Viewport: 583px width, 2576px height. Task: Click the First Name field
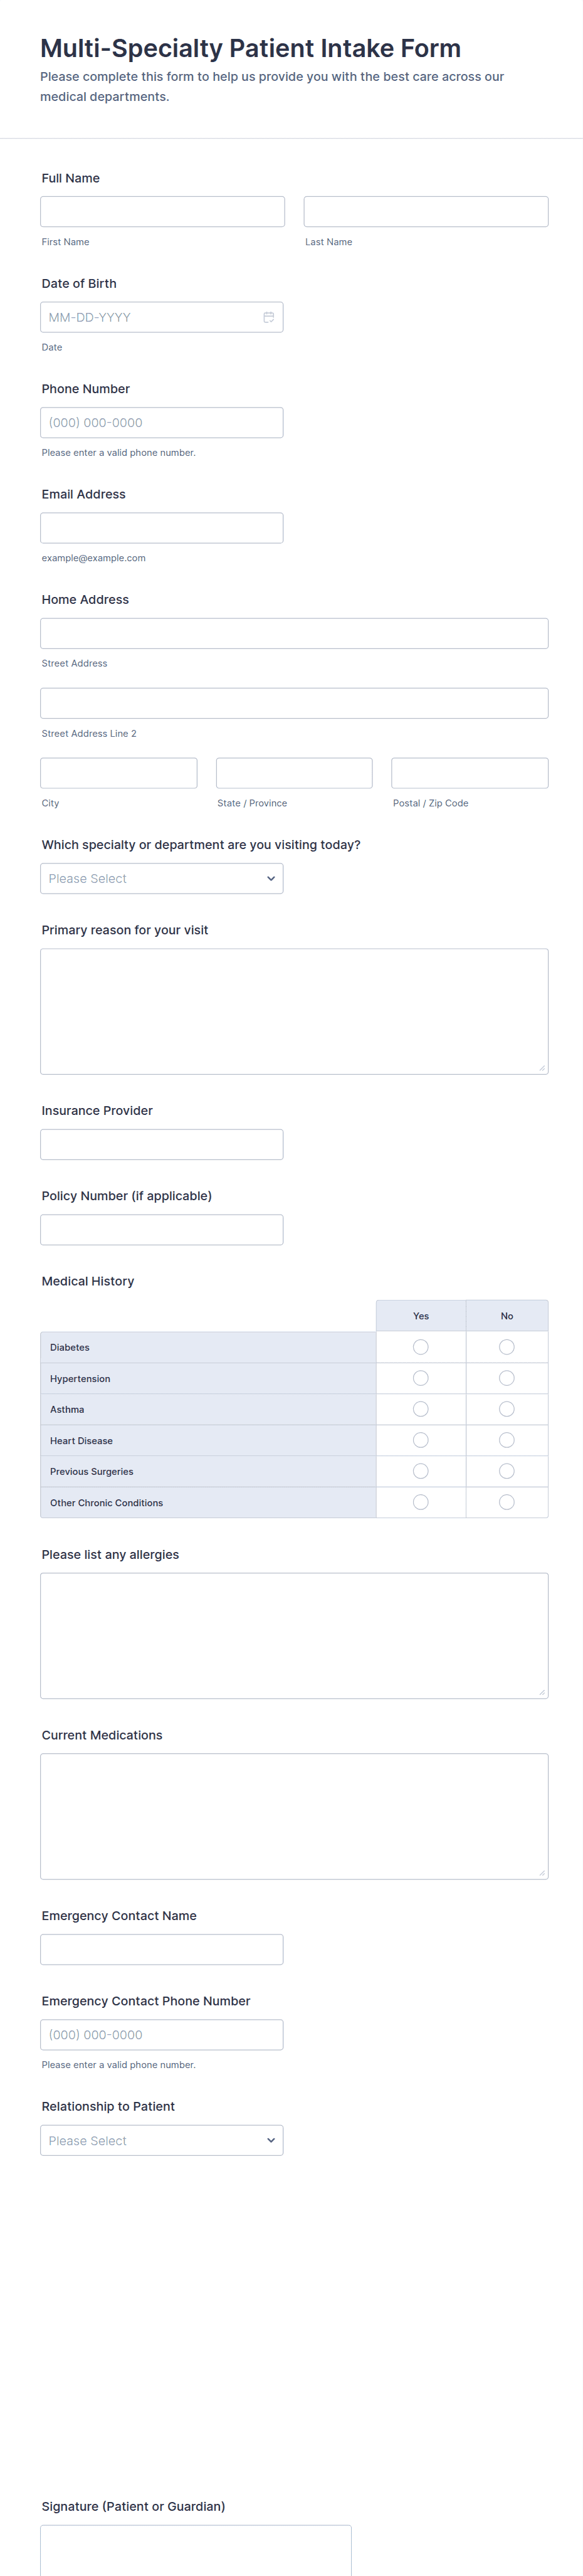click(x=162, y=211)
